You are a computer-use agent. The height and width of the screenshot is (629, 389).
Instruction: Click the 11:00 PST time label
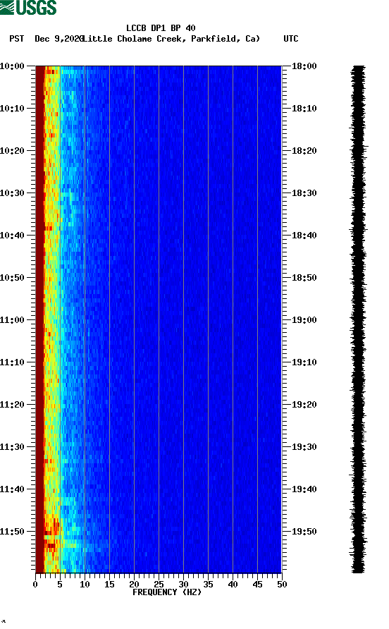(12, 319)
